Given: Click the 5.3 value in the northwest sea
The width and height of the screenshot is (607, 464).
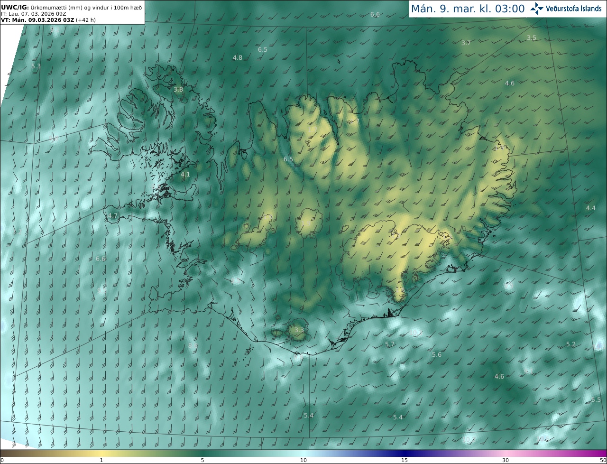Looking at the screenshot, I should 36,66.
